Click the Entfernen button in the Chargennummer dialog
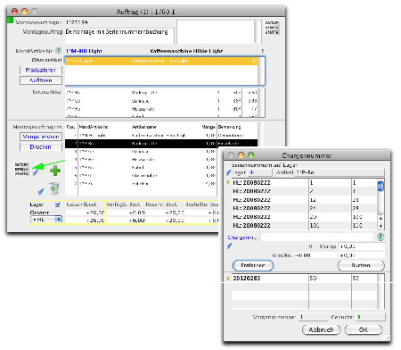Image resolution: width=401 pixels, height=350 pixels. 253,265
